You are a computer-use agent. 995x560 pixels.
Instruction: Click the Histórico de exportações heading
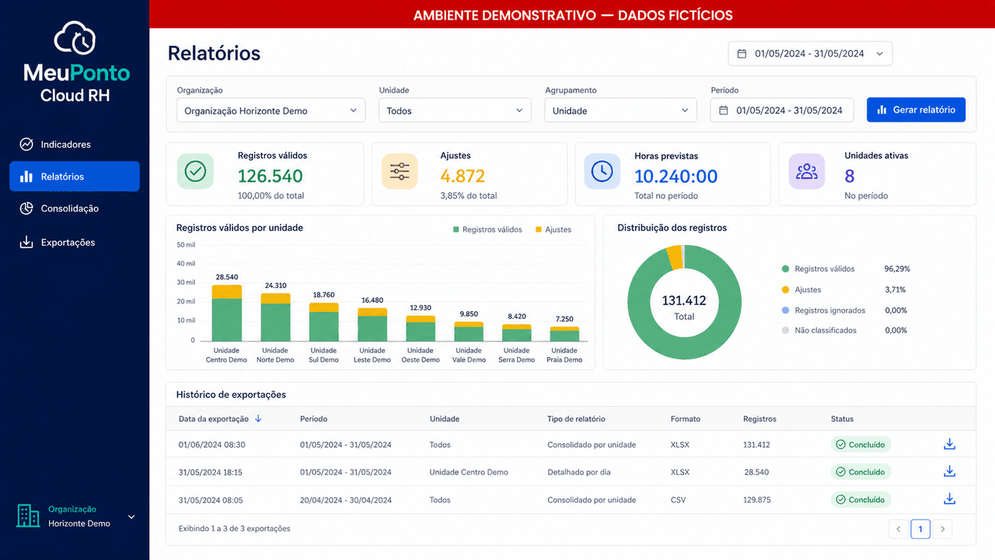pos(231,394)
